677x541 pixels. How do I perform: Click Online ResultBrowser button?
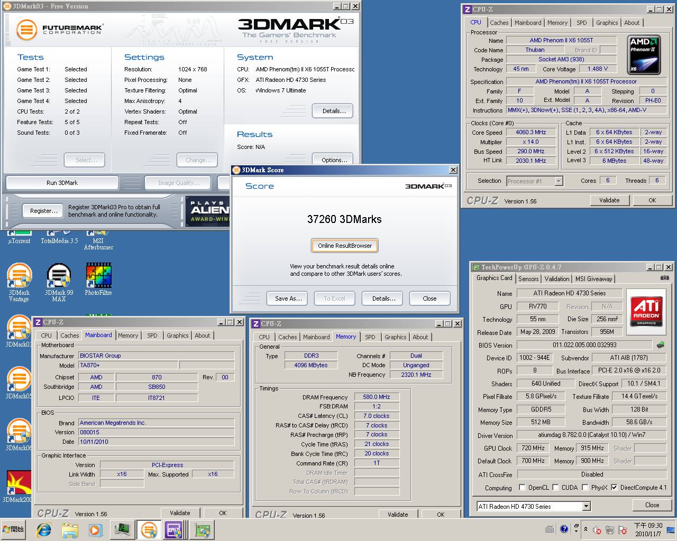345,246
